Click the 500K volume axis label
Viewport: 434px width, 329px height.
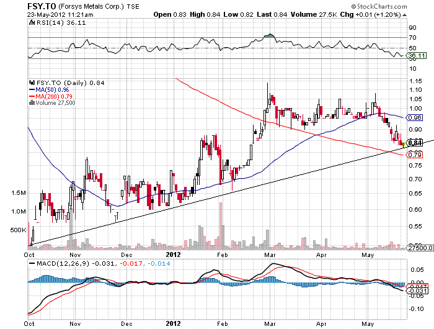click(18, 230)
